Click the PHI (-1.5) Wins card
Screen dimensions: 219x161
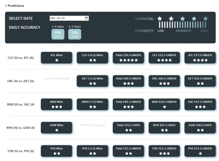(92, 151)
